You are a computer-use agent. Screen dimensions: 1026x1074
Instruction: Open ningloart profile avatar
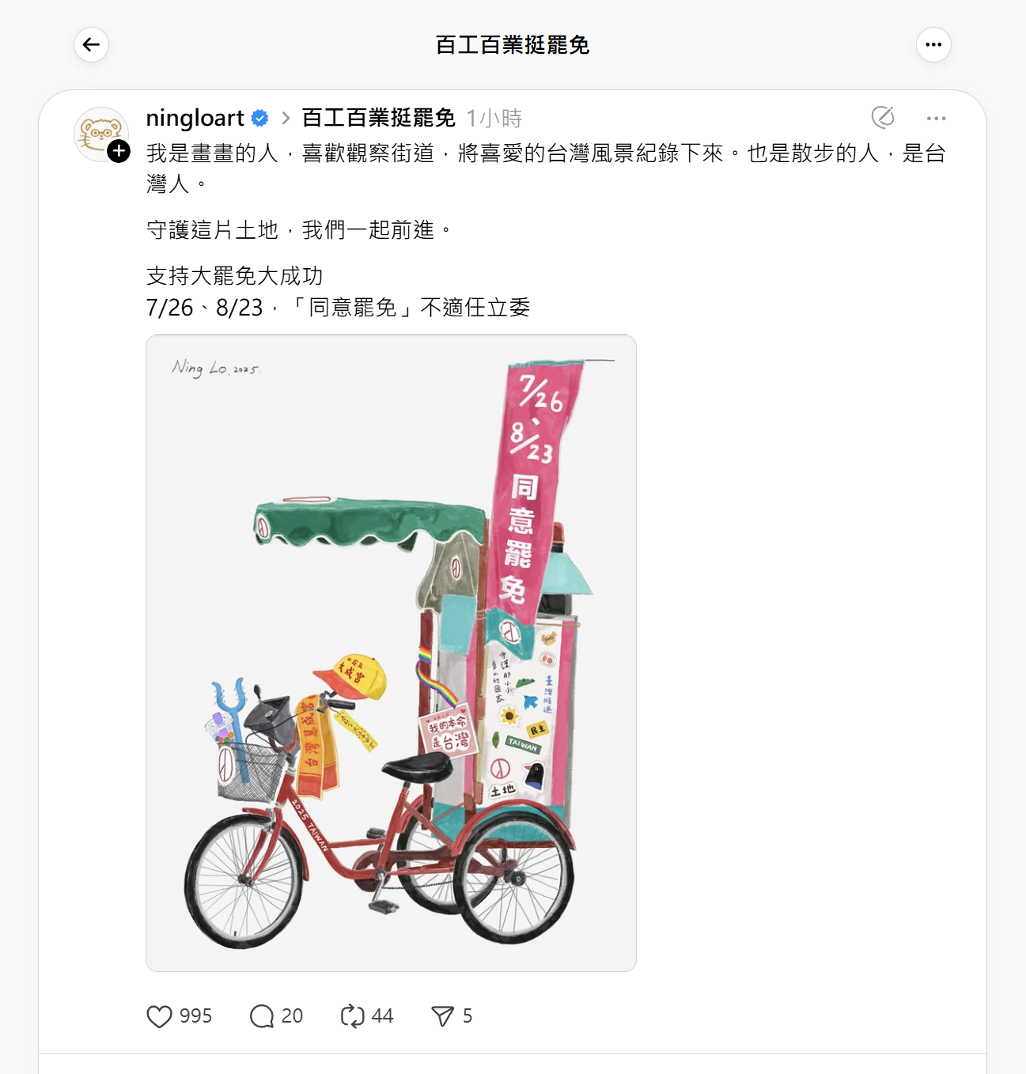(101, 134)
